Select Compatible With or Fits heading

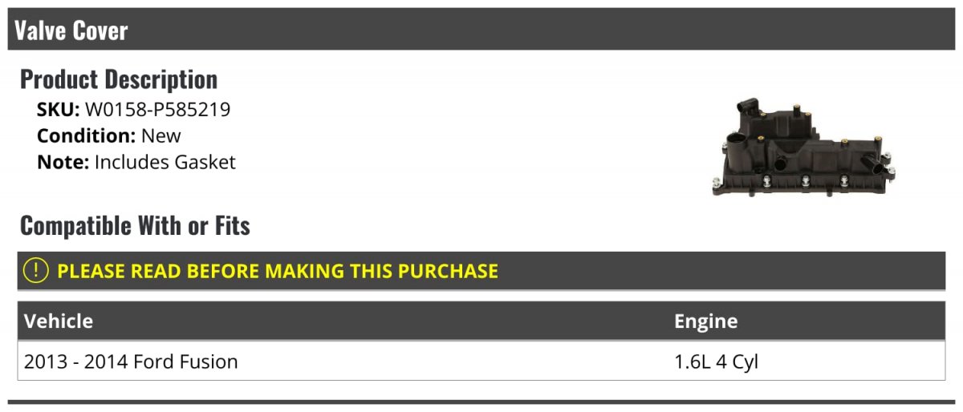[x=135, y=226]
